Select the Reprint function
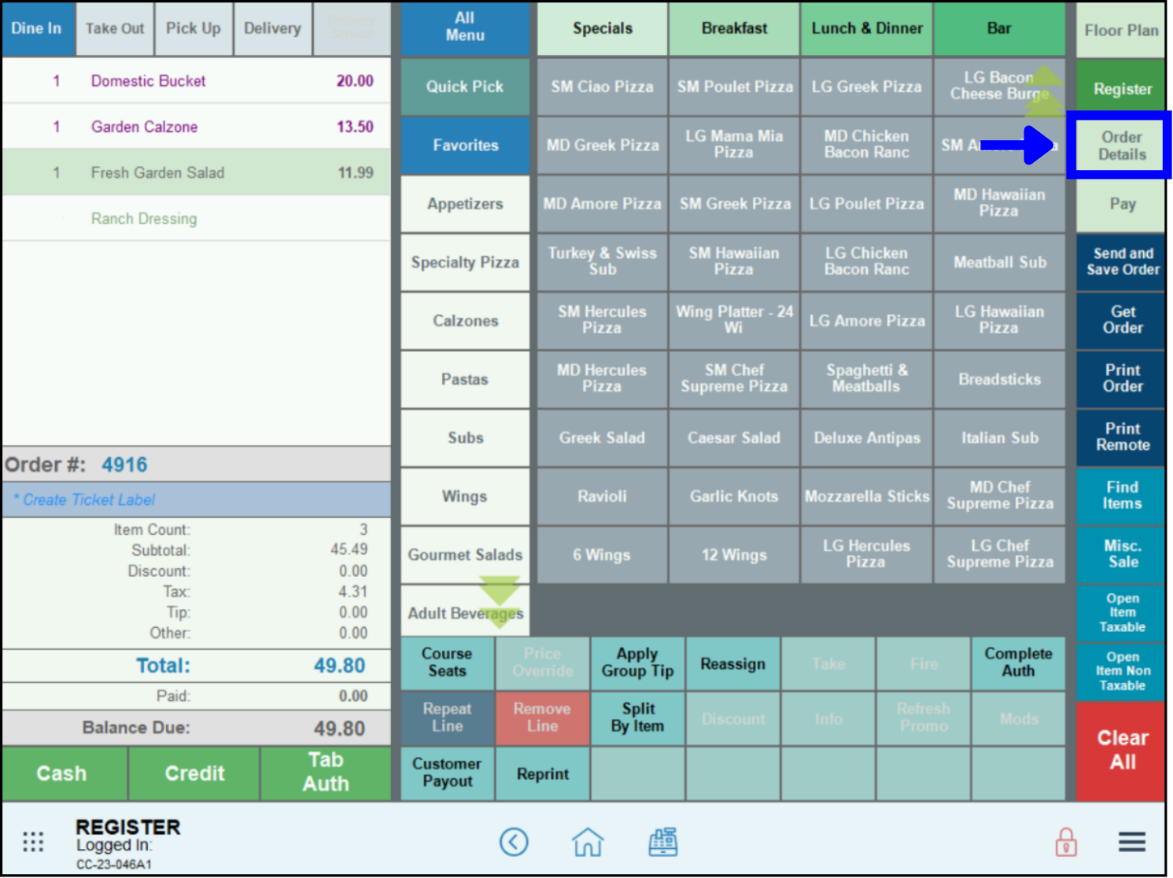 [x=542, y=773]
